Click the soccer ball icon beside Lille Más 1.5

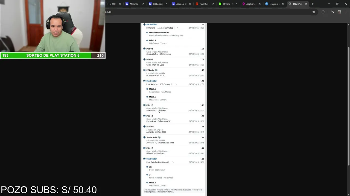coord(144,148)
